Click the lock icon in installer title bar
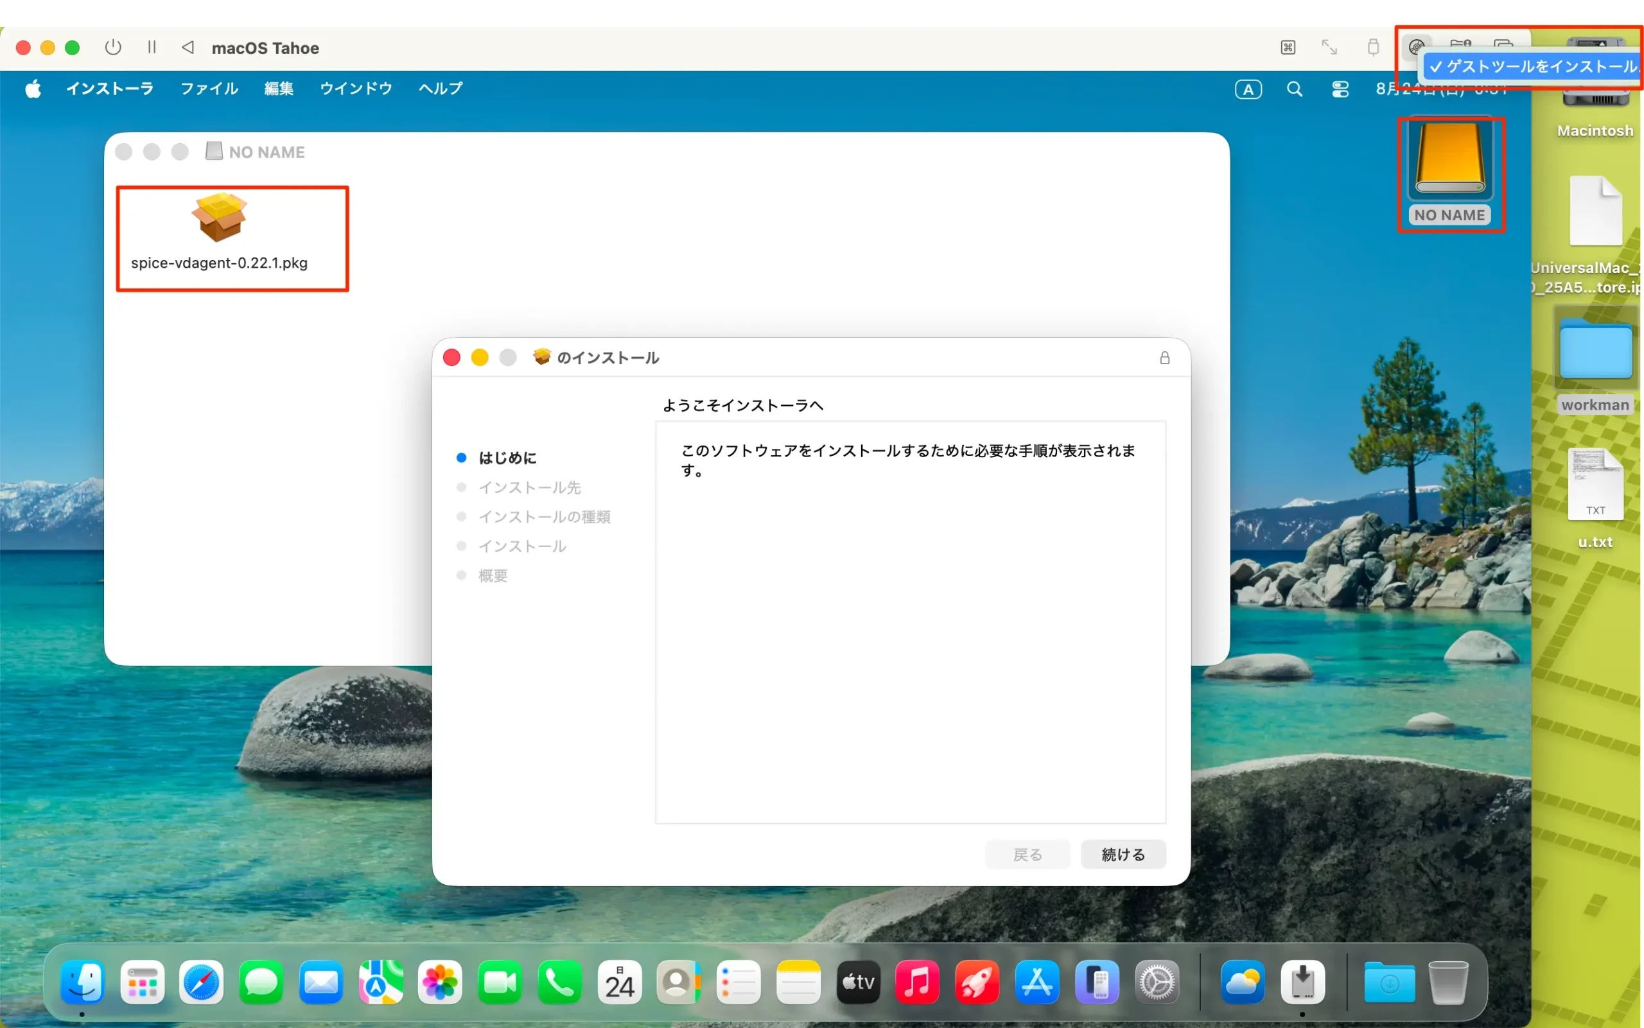This screenshot has height=1028, width=1644. click(1164, 358)
